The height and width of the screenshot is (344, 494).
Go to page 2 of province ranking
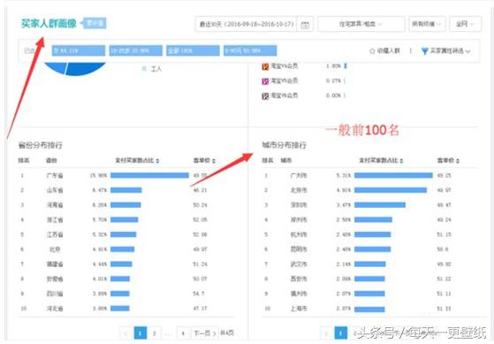(x=155, y=333)
